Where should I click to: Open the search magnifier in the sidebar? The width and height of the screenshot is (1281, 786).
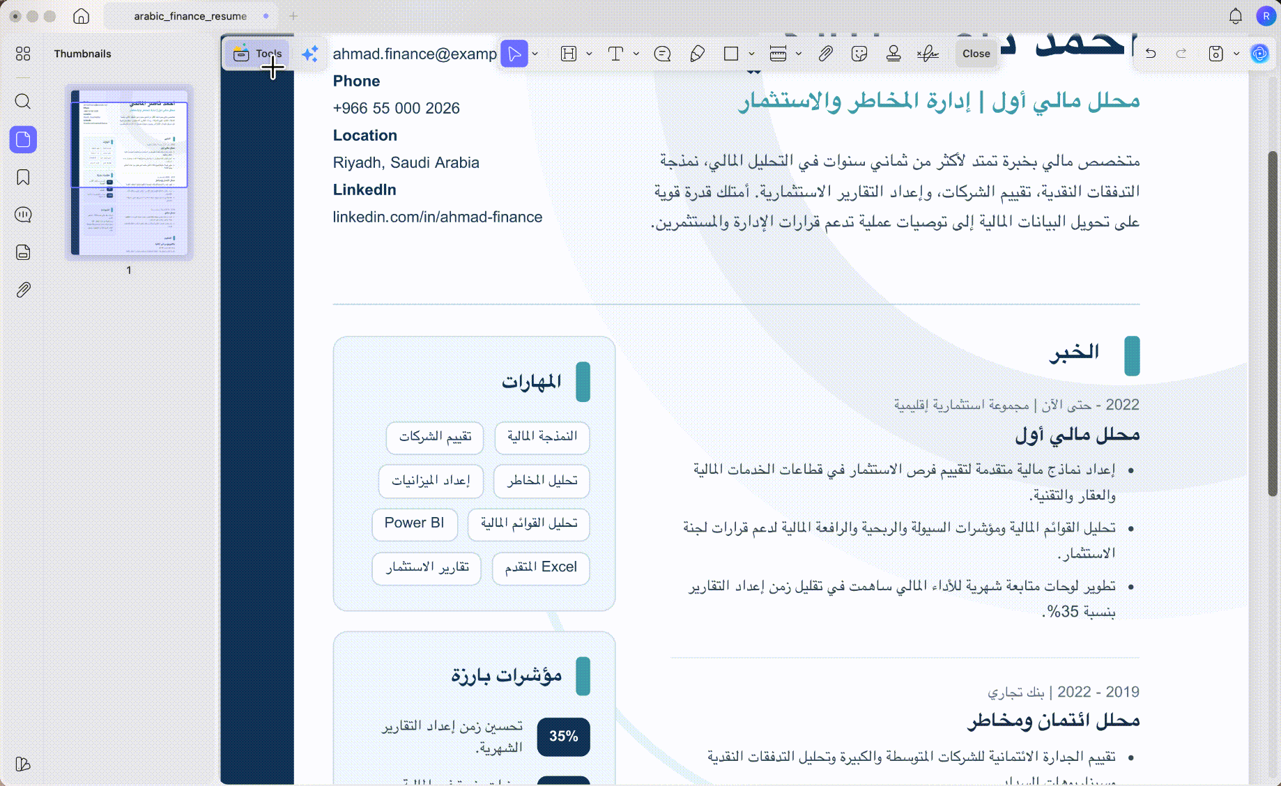pyautogui.click(x=23, y=102)
